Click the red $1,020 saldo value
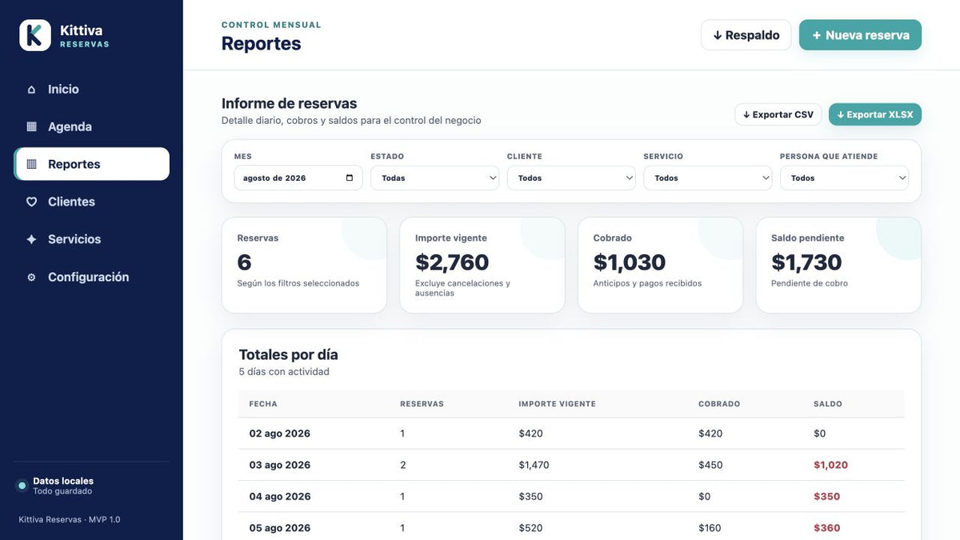The width and height of the screenshot is (960, 540). pyautogui.click(x=830, y=465)
